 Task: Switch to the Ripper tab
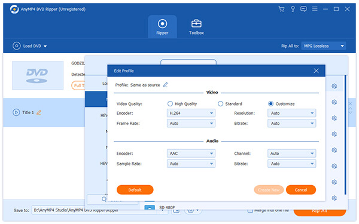162,27
